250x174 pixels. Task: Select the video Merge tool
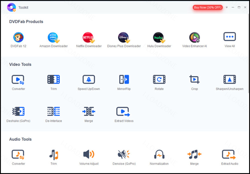click(89, 111)
